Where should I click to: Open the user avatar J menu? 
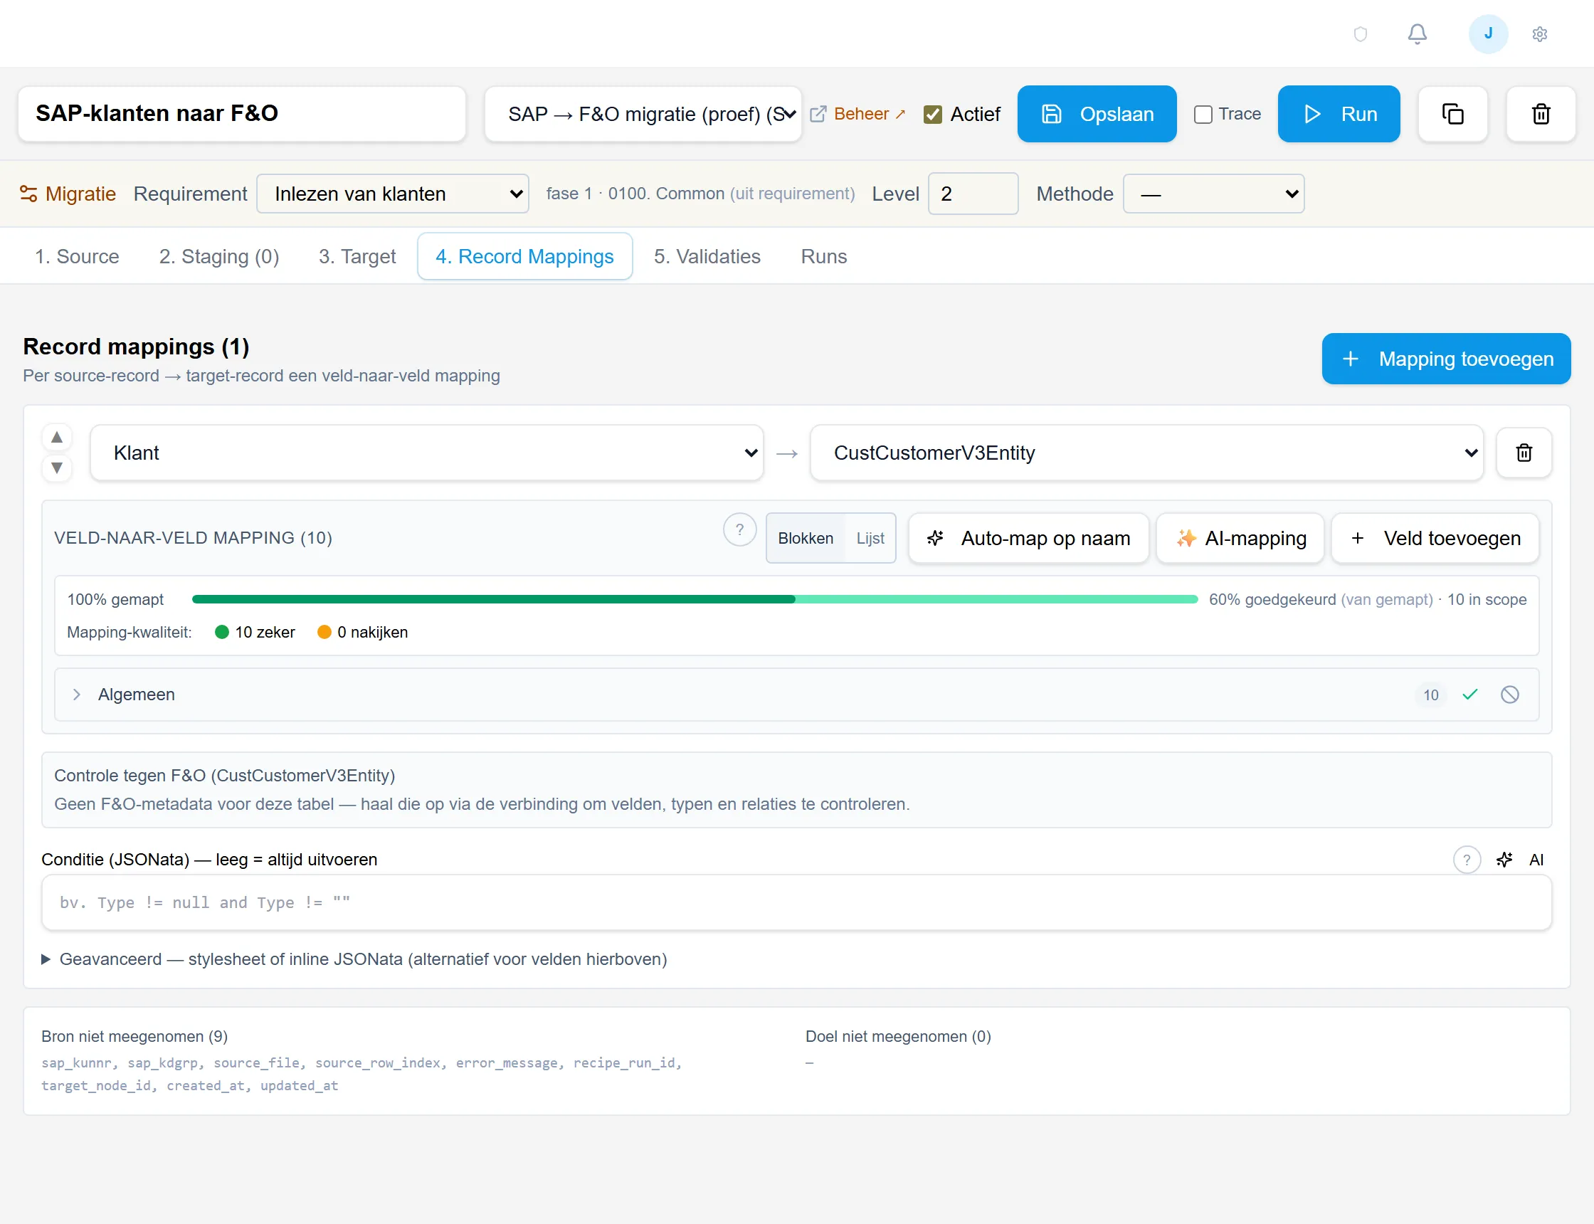(x=1488, y=33)
